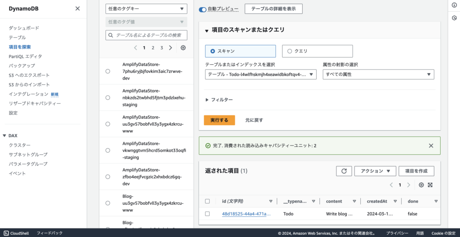Screen dimensions: 460x237
Task: Go to previous page of returned items
Action: tap(391, 185)
